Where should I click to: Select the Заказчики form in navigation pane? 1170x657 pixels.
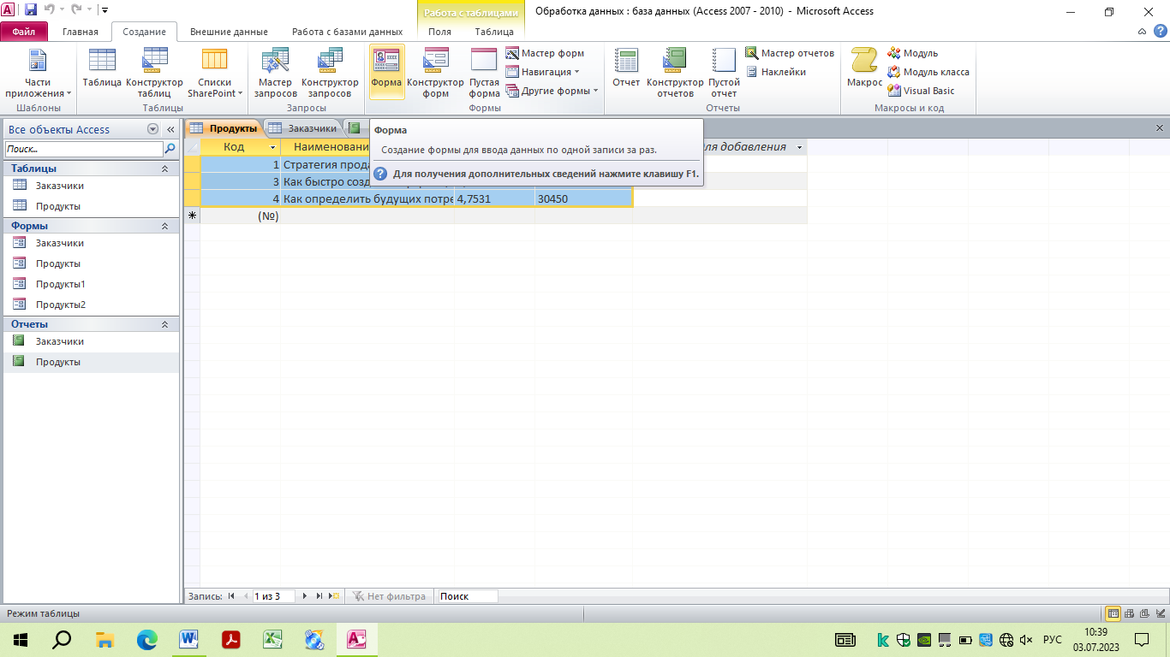[90, 243]
